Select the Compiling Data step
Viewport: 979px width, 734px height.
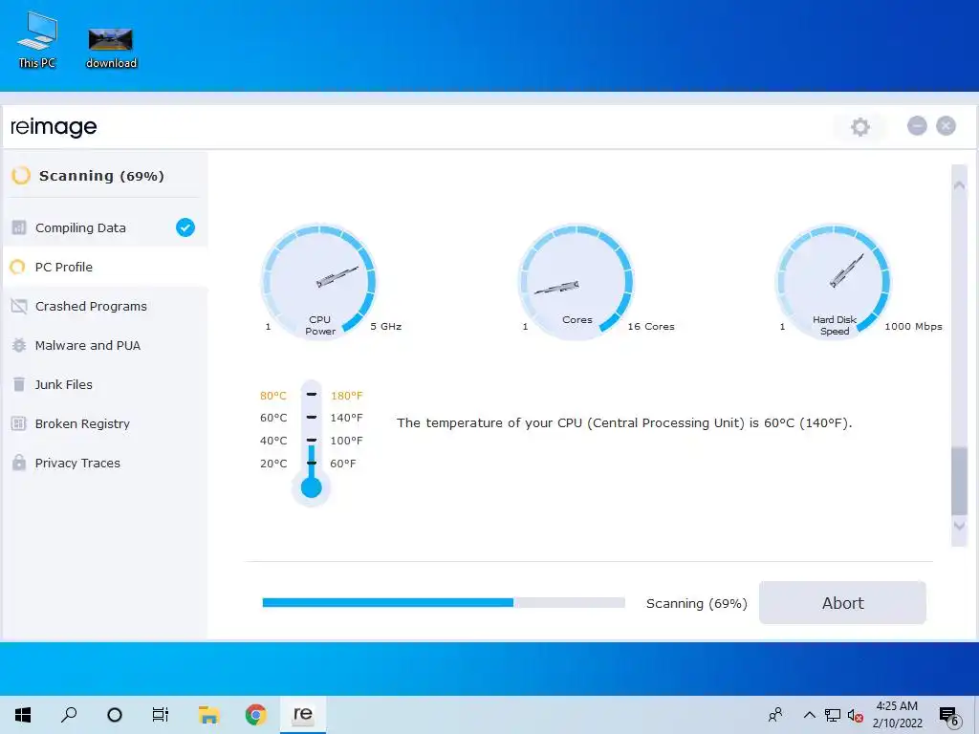point(105,227)
